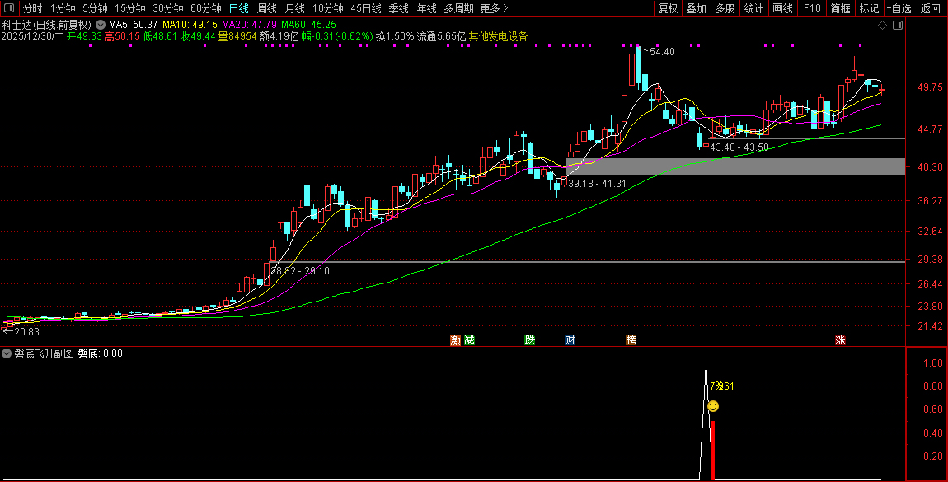Click the 科士达(日线.前复权) title text
The image size is (948, 482).
click(x=47, y=25)
